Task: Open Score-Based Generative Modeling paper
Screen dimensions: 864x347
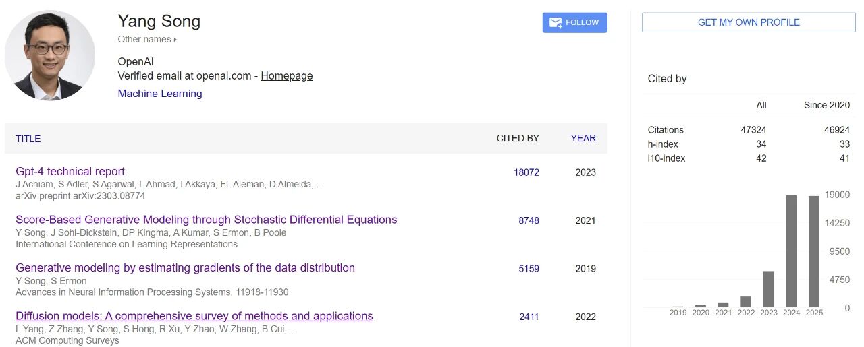Action: (x=206, y=220)
